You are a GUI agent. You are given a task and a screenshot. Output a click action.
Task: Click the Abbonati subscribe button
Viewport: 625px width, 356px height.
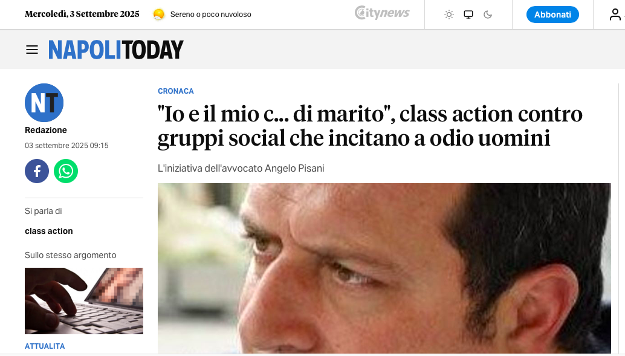(552, 15)
